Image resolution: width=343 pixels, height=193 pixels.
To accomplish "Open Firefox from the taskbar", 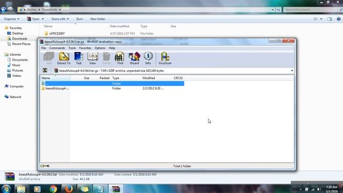I will (x=69, y=189).
